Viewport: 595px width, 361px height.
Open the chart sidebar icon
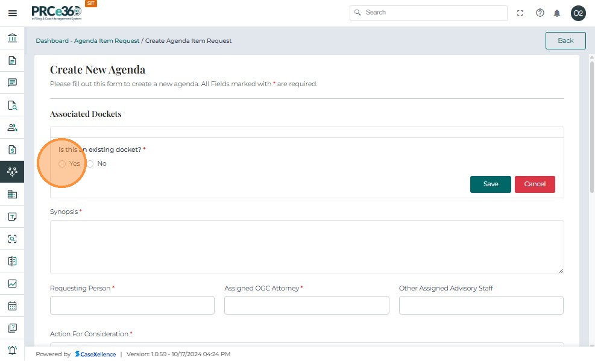12,284
